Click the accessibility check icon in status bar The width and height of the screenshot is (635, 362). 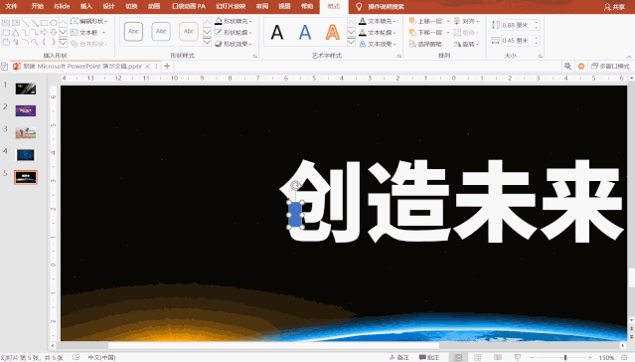76,357
